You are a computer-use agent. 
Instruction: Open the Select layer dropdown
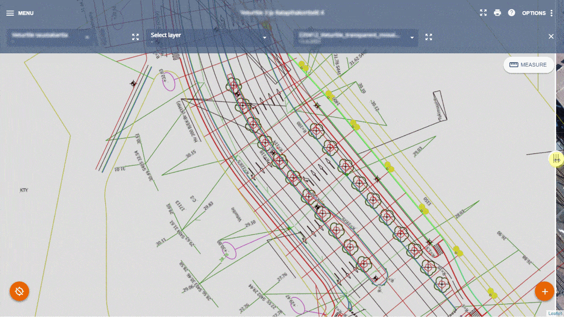(x=209, y=37)
